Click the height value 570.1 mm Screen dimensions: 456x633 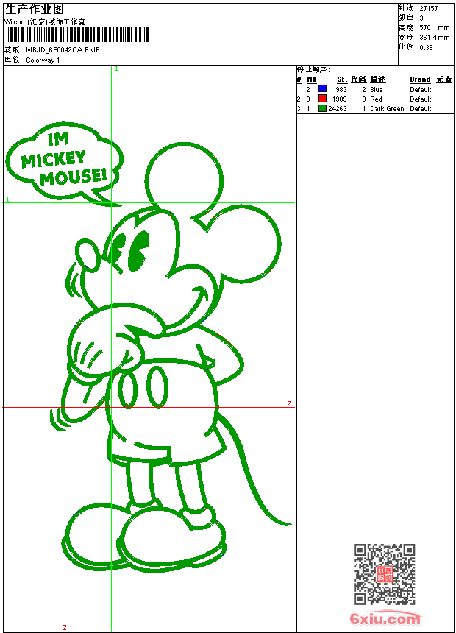click(x=434, y=27)
